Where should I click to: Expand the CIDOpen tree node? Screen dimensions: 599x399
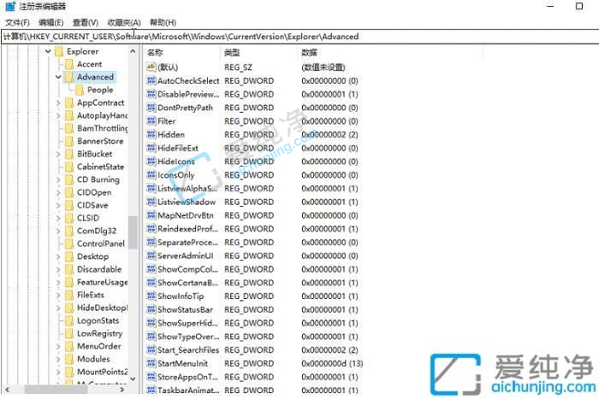(58, 192)
